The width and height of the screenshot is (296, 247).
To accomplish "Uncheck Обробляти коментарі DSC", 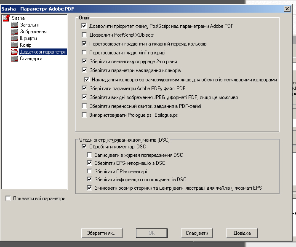I will pyautogui.click(x=84, y=147).
